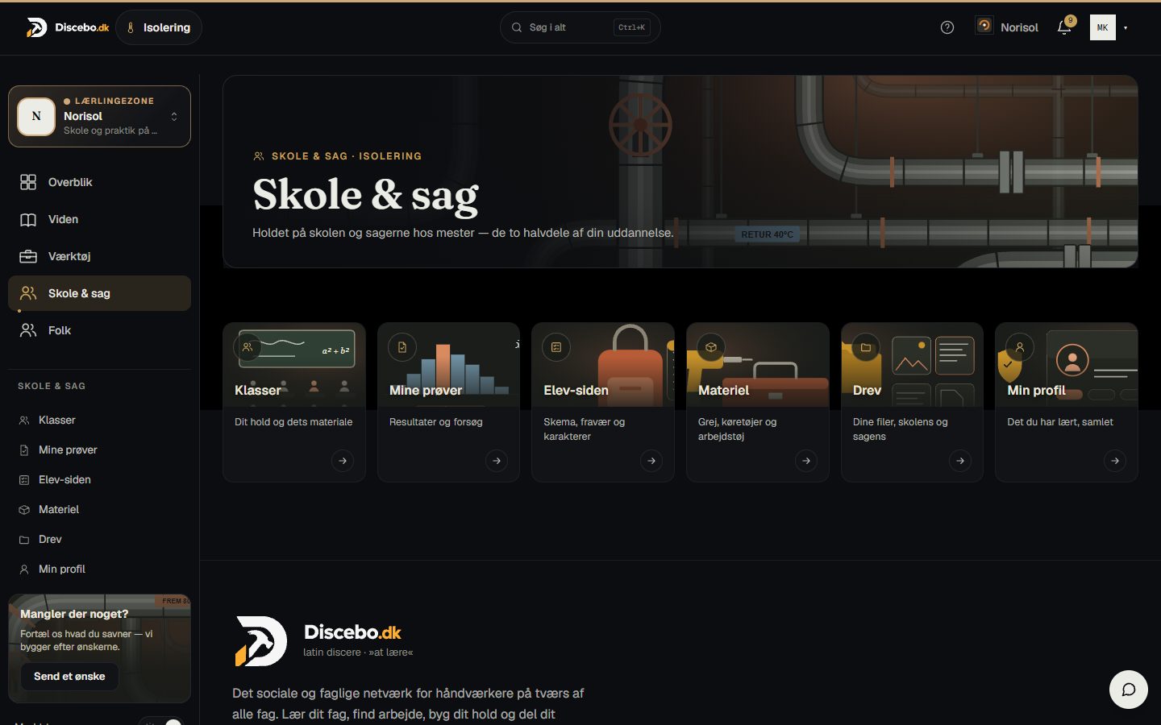Click the toolbox icon beside Værktøj
The height and width of the screenshot is (725, 1161).
[x=28, y=256]
